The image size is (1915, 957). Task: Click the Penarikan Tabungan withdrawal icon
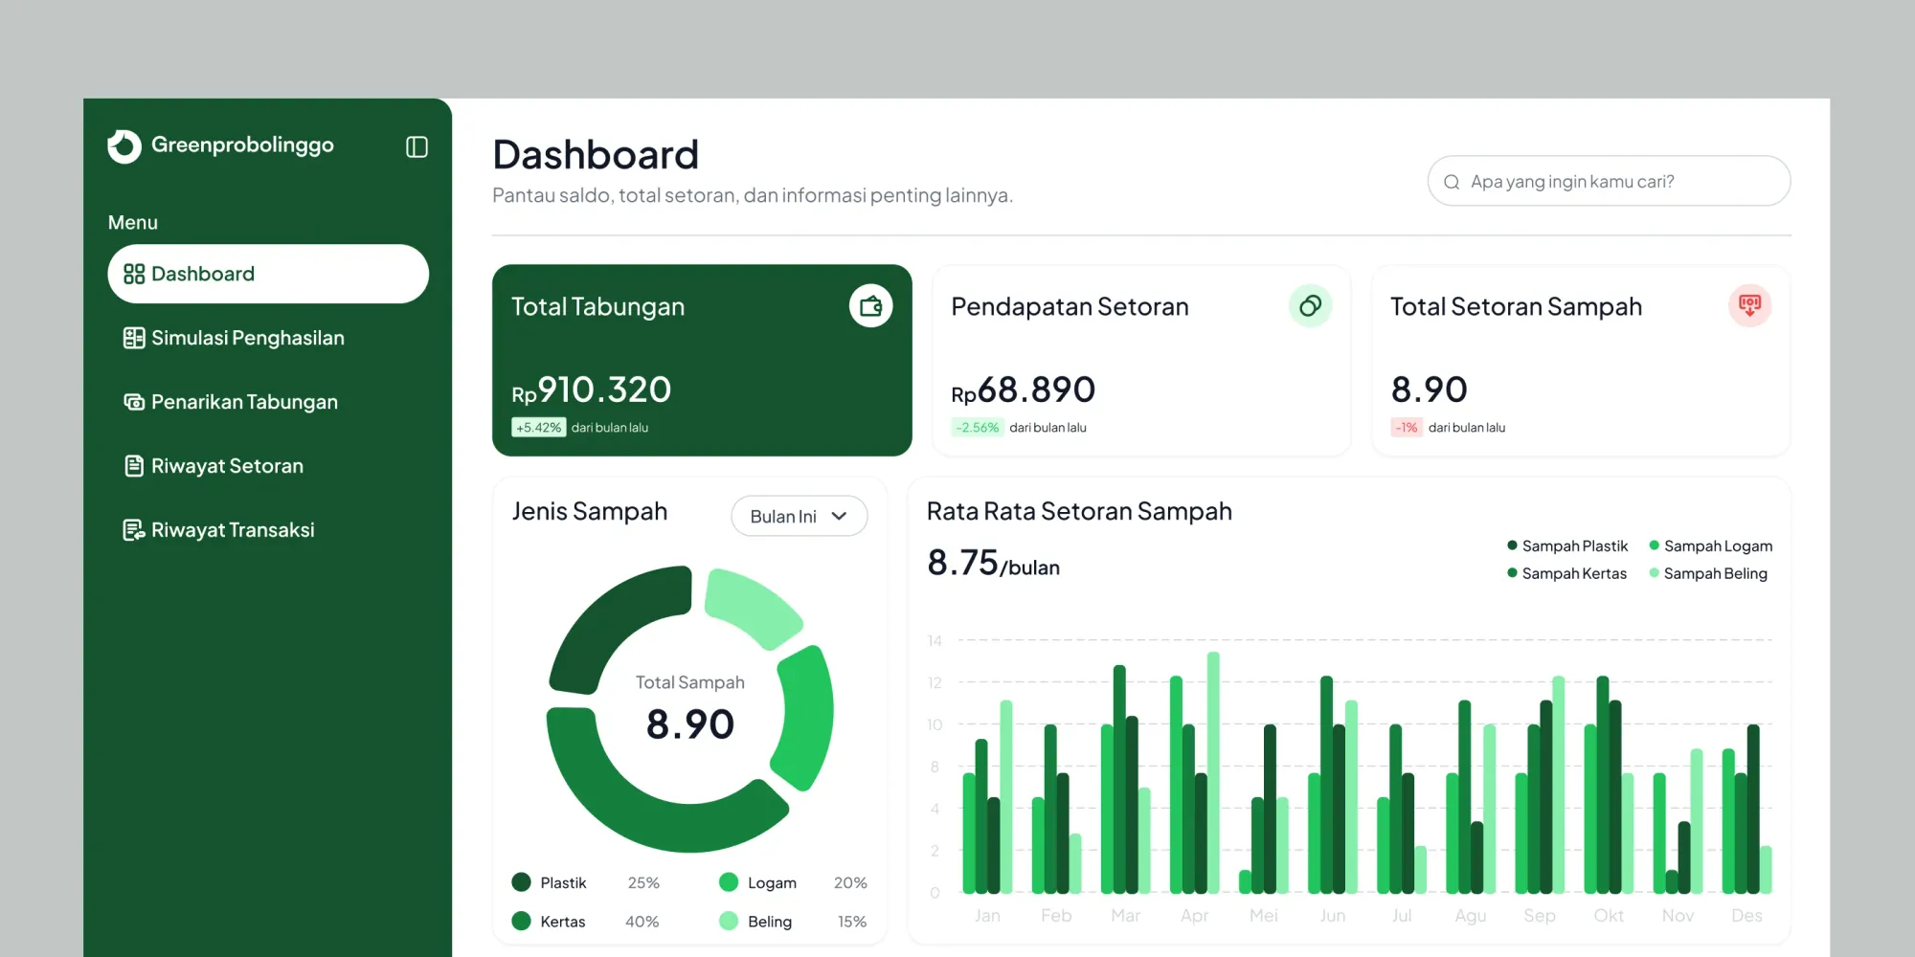[x=134, y=402]
